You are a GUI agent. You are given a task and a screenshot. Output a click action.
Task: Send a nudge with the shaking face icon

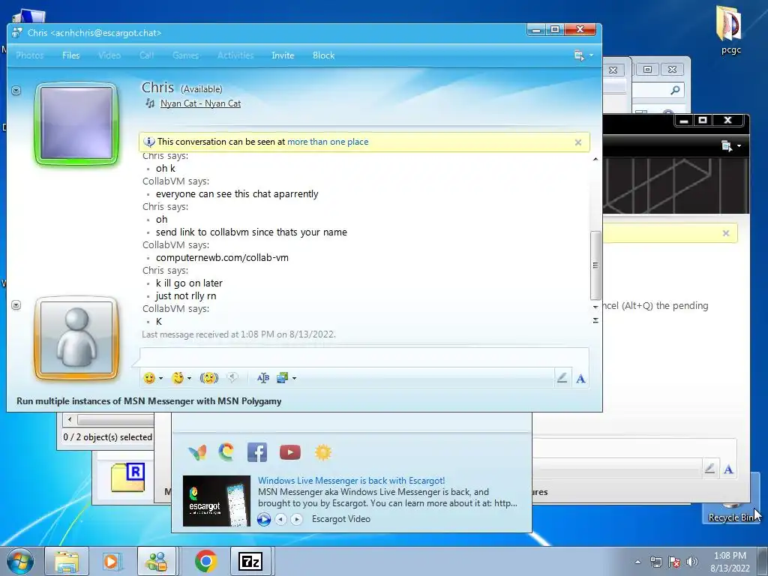pyautogui.click(x=208, y=378)
